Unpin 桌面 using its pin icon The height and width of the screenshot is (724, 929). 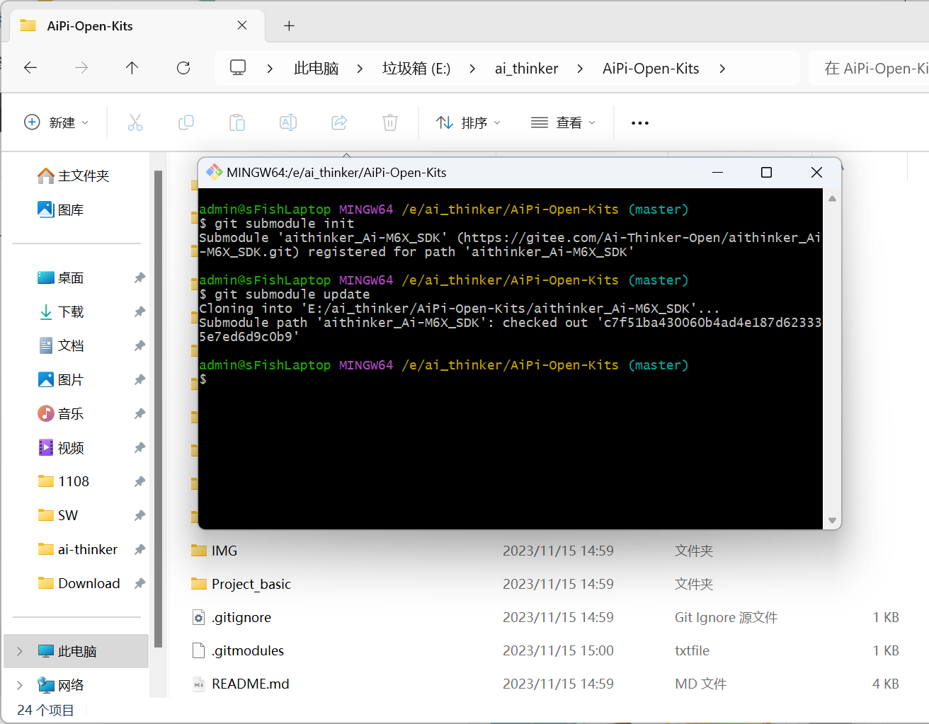pos(139,278)
